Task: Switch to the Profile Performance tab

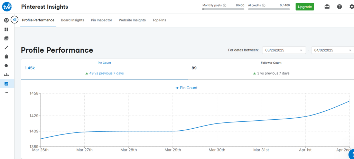Action: coord(38,20)
